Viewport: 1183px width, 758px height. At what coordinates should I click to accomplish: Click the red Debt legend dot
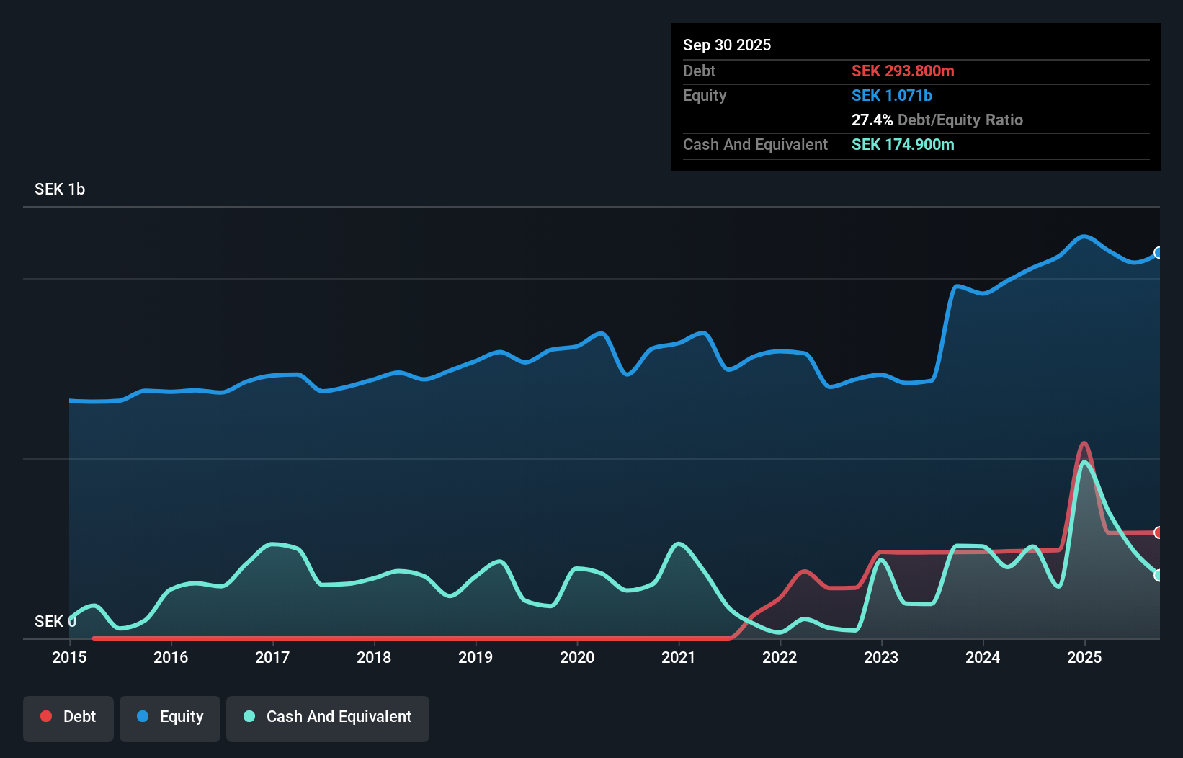click(46, 716)
